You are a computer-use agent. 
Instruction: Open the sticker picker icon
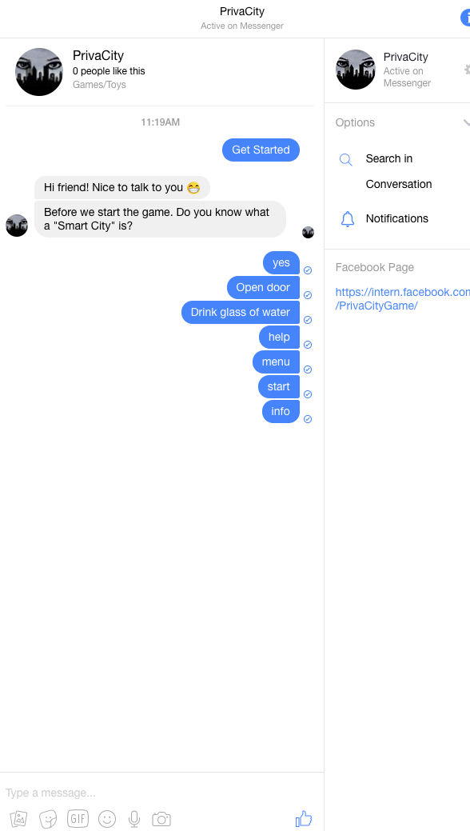click(x=48, y=819)
